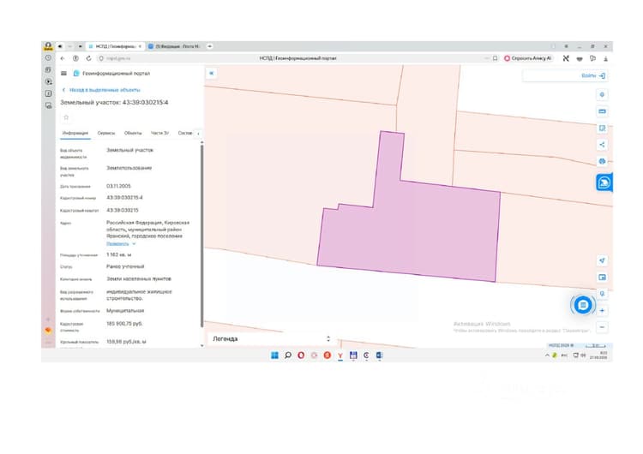This screenshot has height=454, width=643.
Task: Open the globe layers map button
Action: [602, 161]
